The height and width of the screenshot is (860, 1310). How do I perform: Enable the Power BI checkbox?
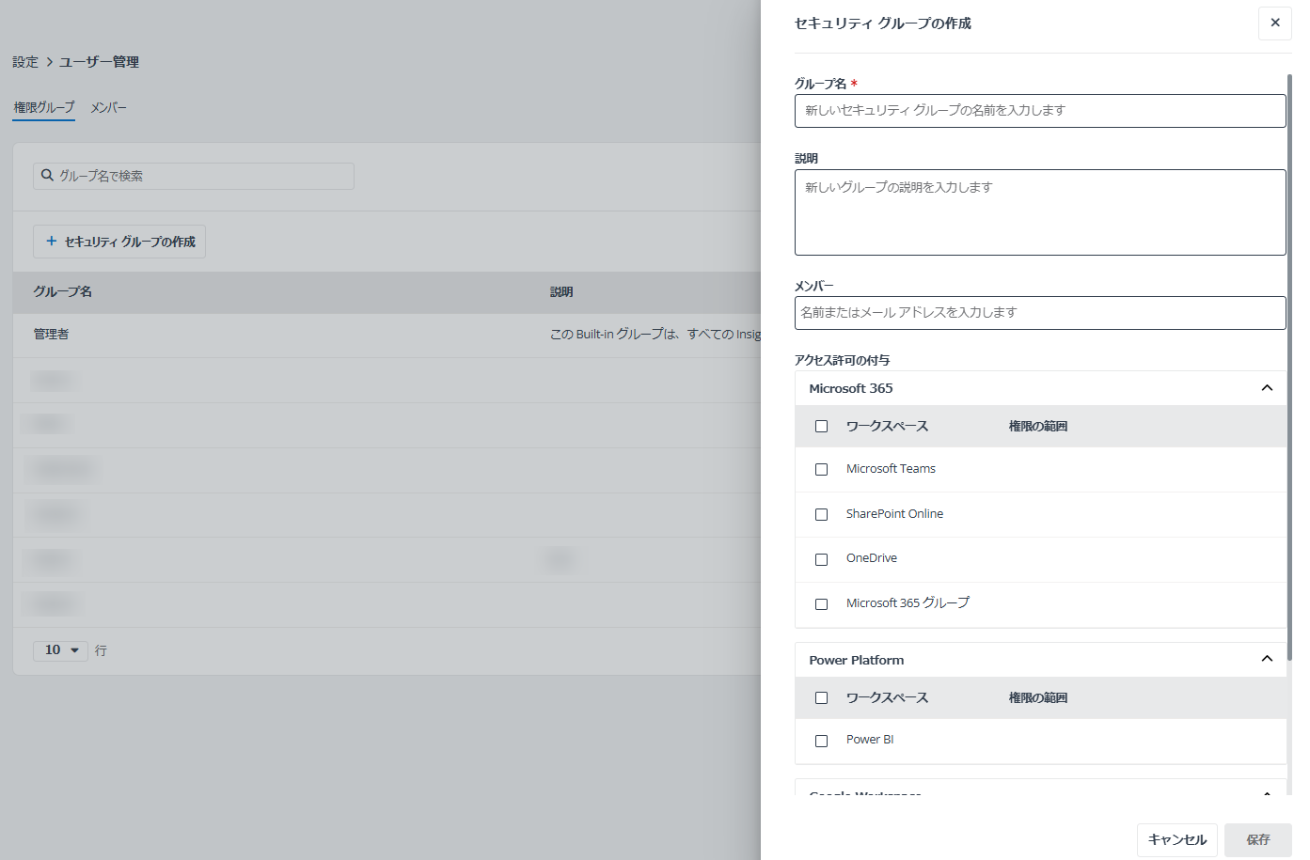point(821,741)
